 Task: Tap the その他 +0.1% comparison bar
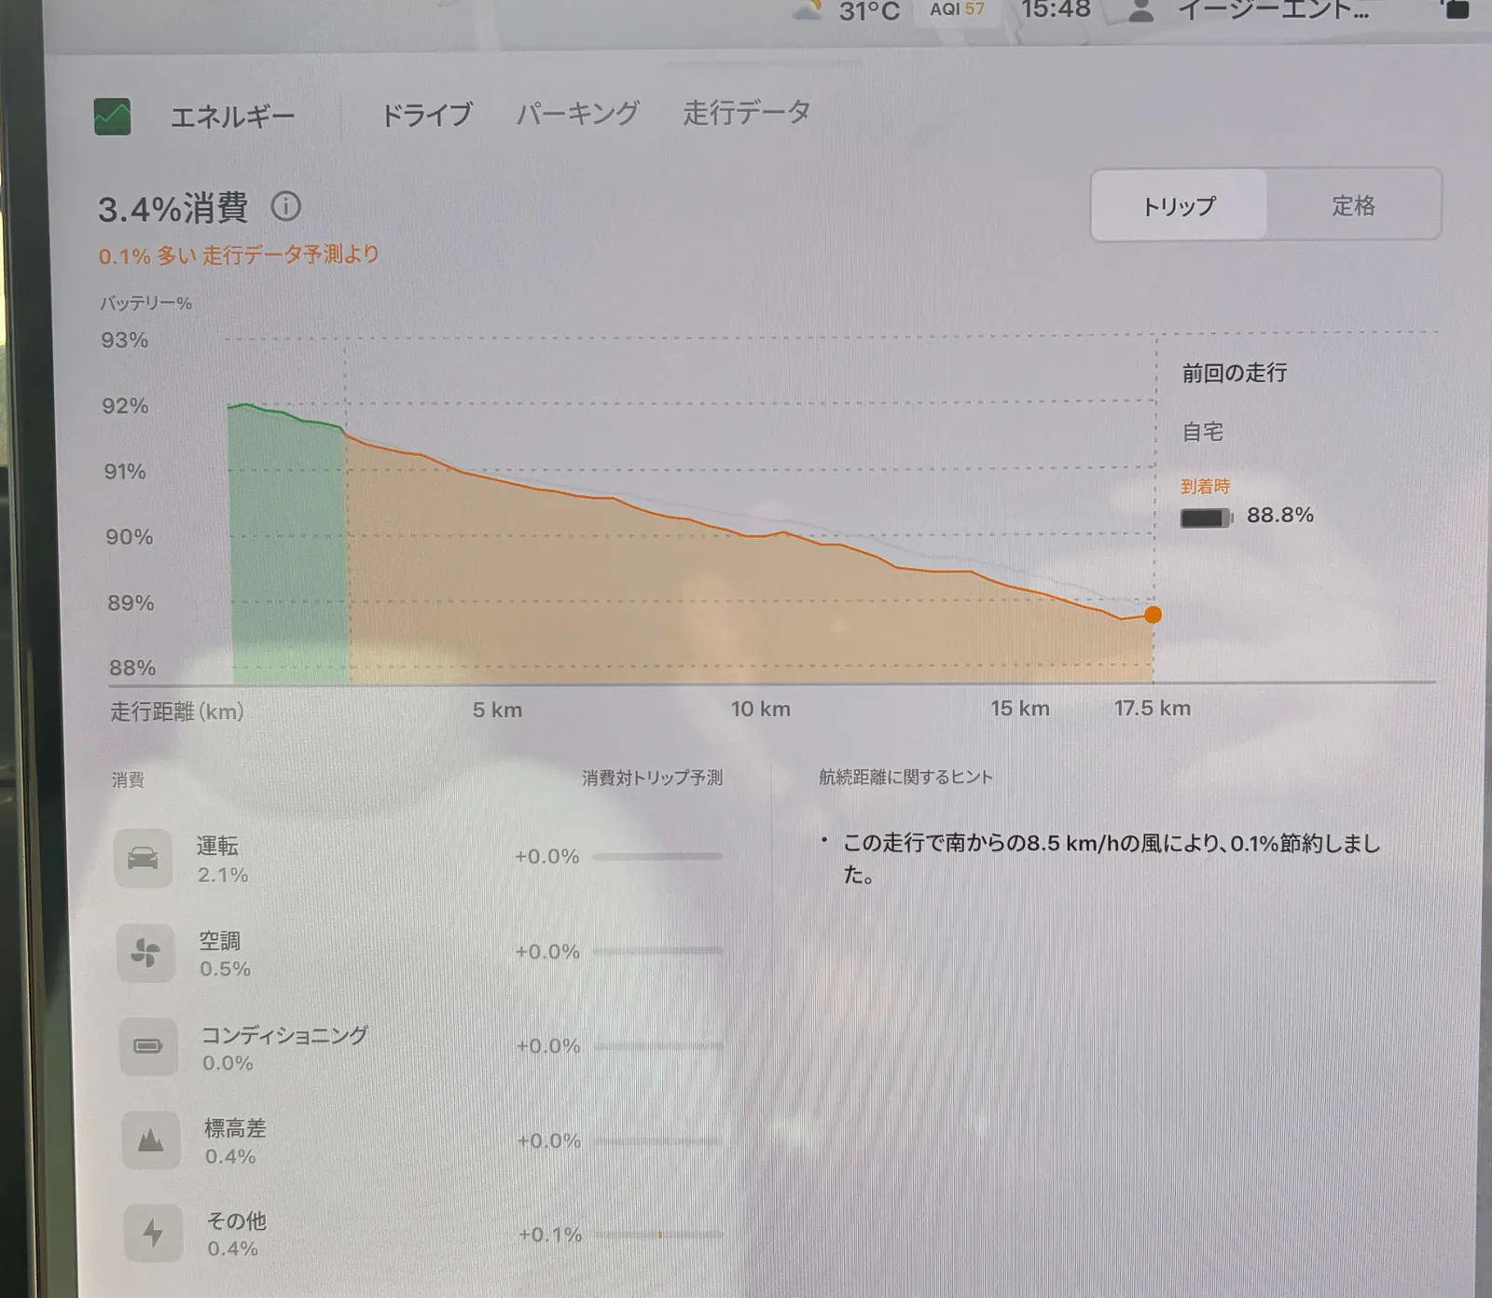coord(659,1235)
